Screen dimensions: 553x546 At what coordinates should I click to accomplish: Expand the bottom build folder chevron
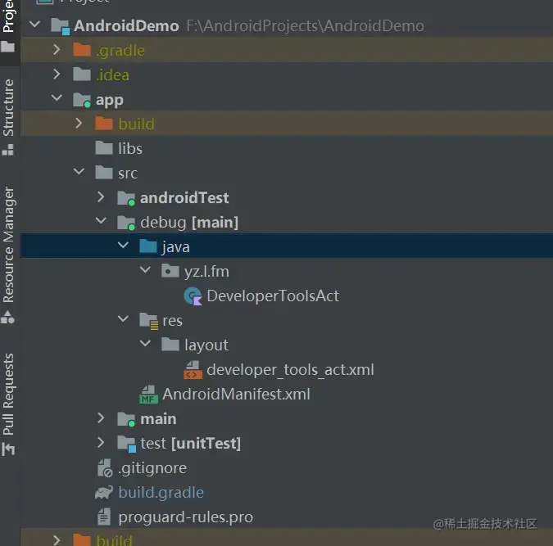pos(57,539)
